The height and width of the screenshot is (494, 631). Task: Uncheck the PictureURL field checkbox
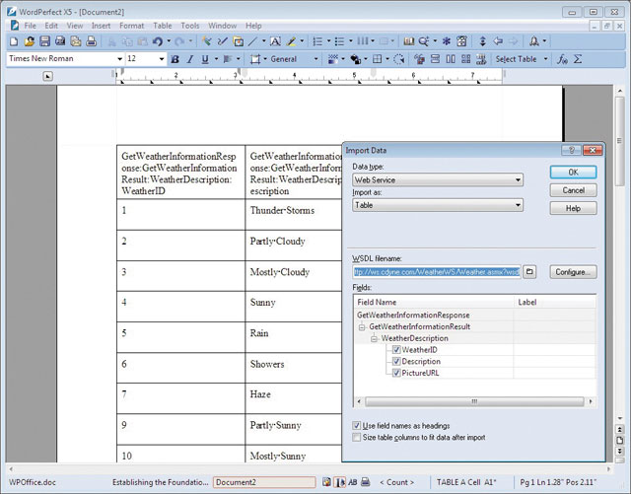[396, 373]
